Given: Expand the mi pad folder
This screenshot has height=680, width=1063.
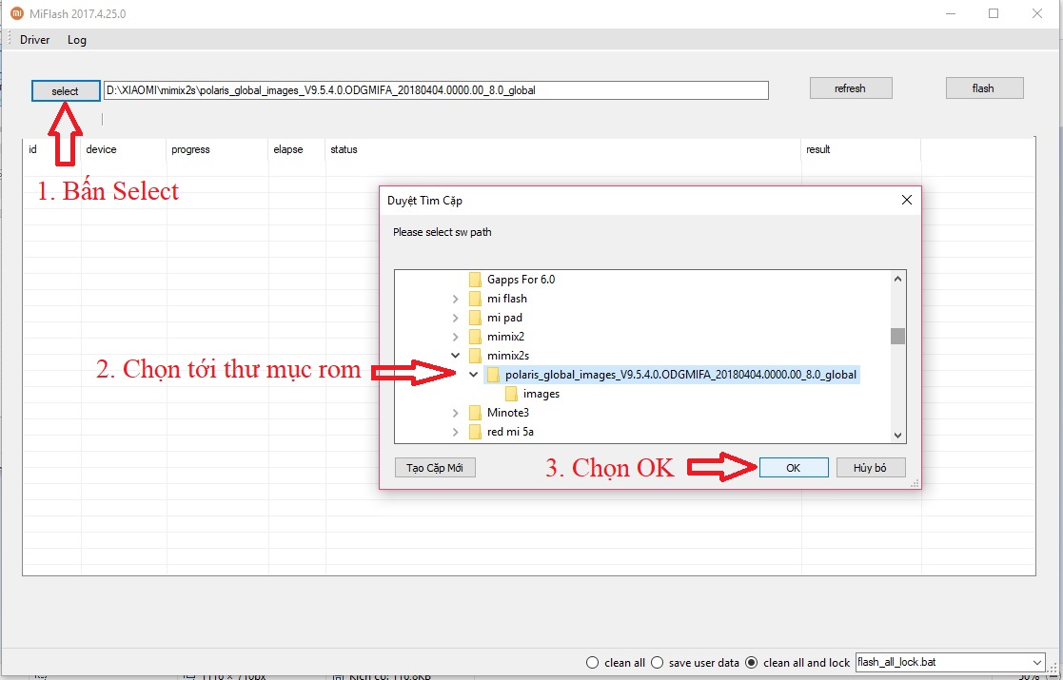Looking at the screenshot, I should (456, 318).
